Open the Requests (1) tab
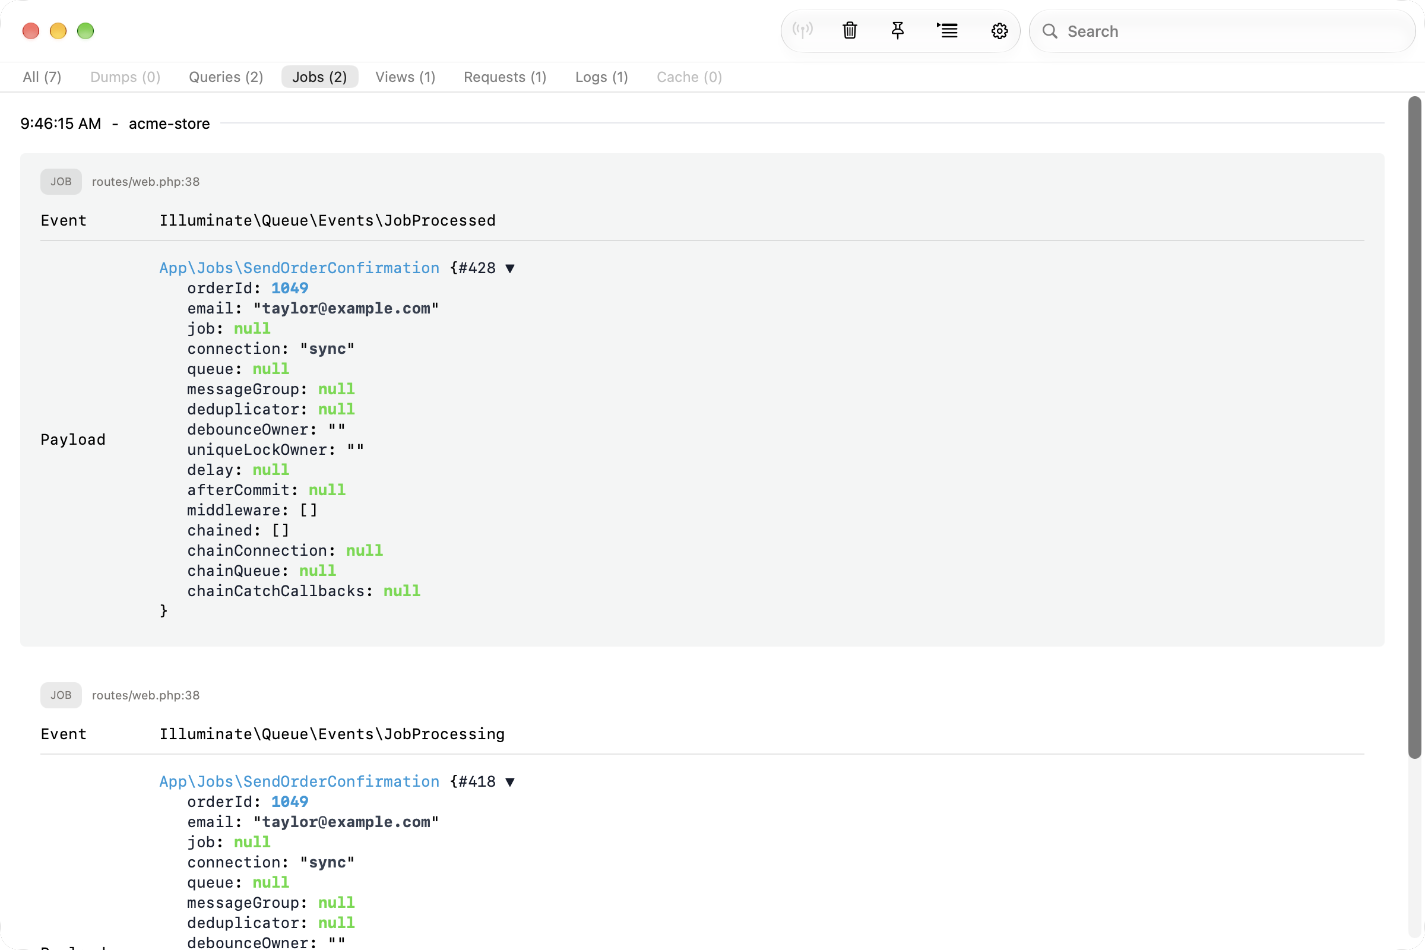 click(505, 77)
